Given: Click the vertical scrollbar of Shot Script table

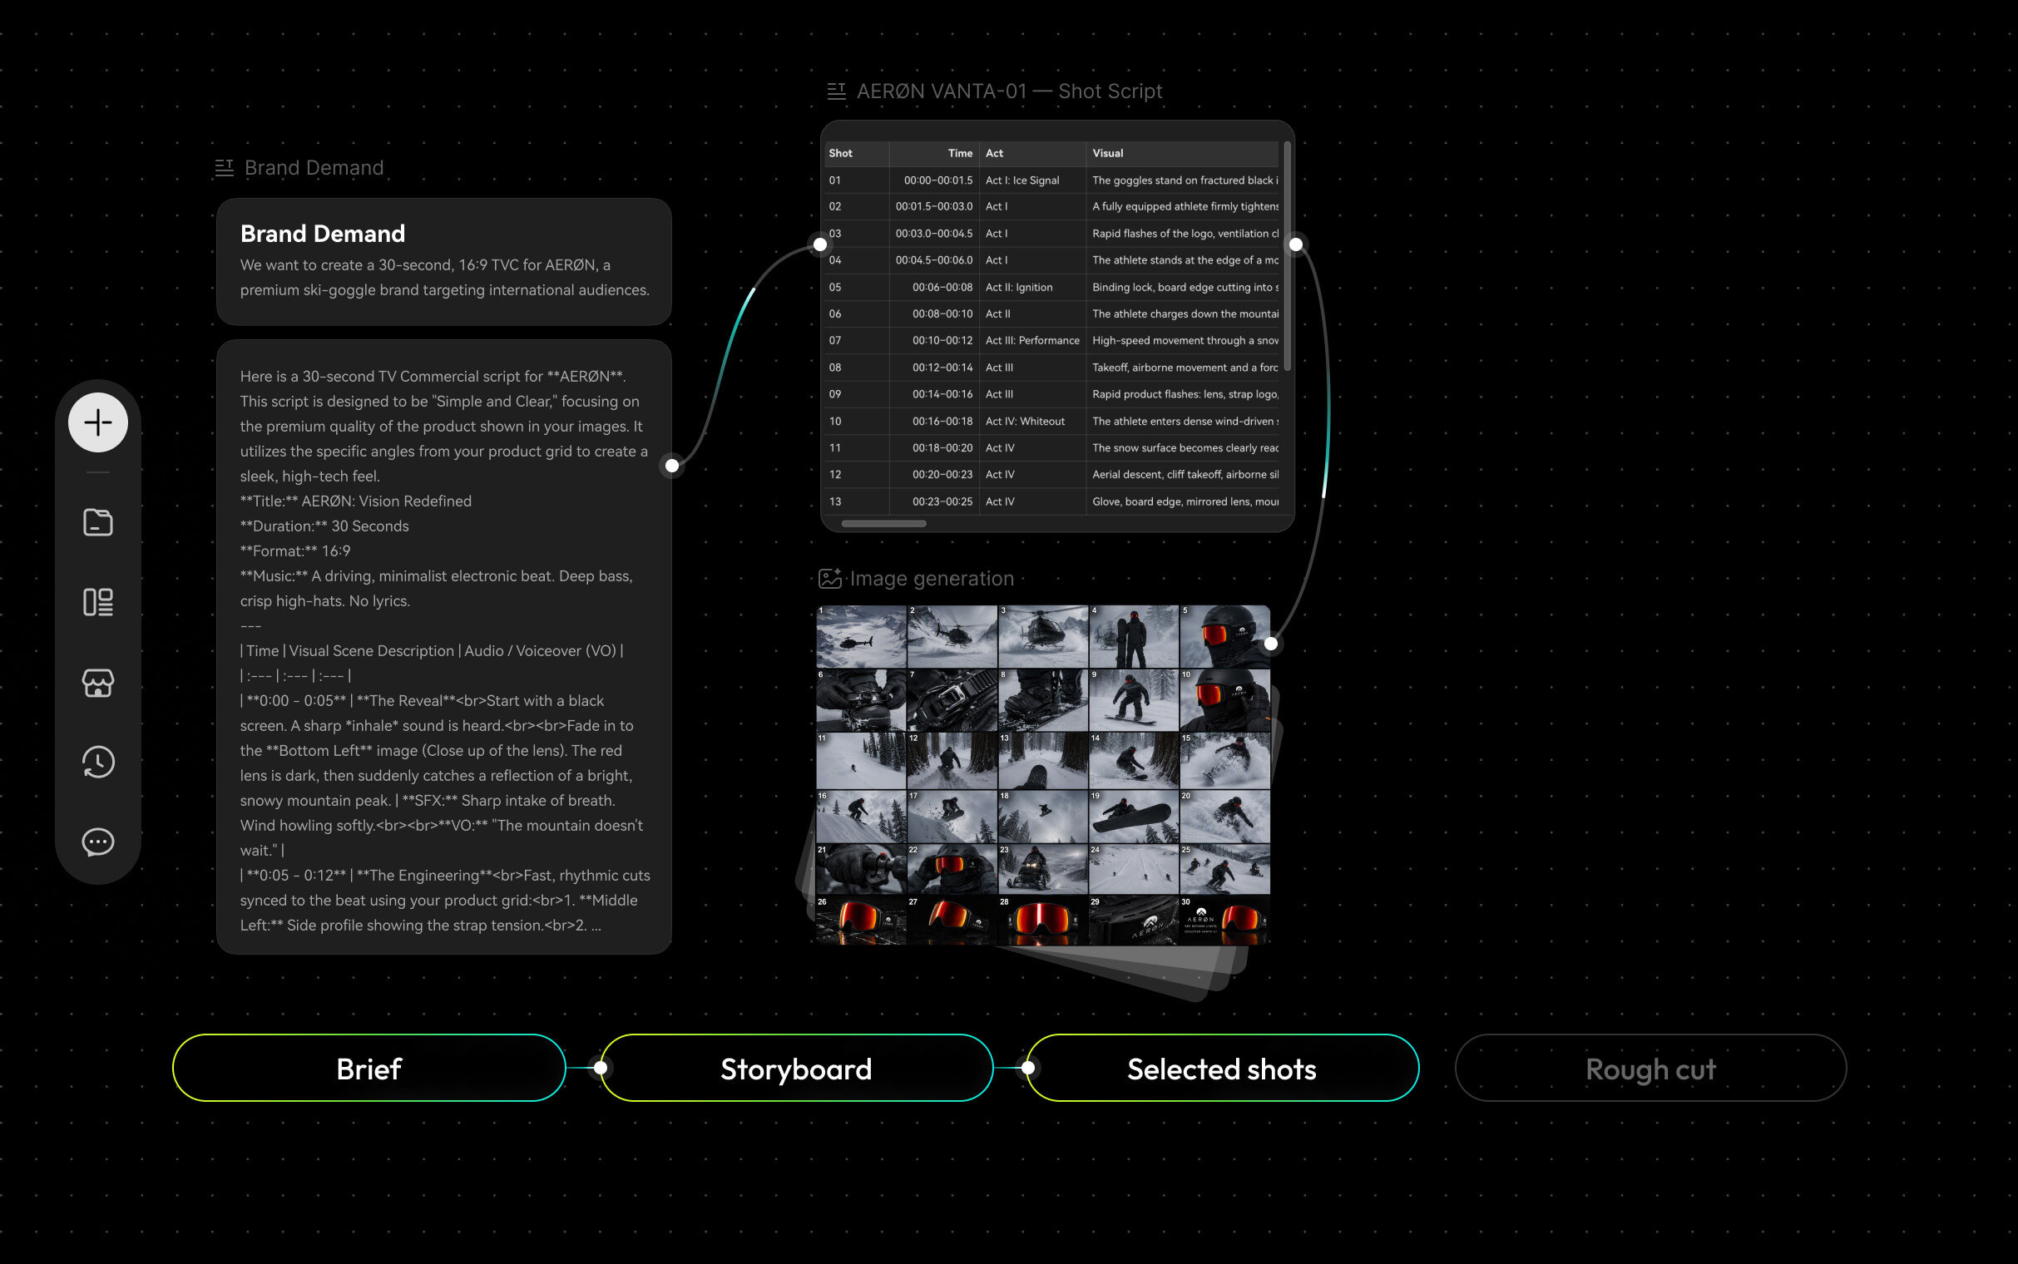Looking at the screenshot, I should click(1288, 256).
